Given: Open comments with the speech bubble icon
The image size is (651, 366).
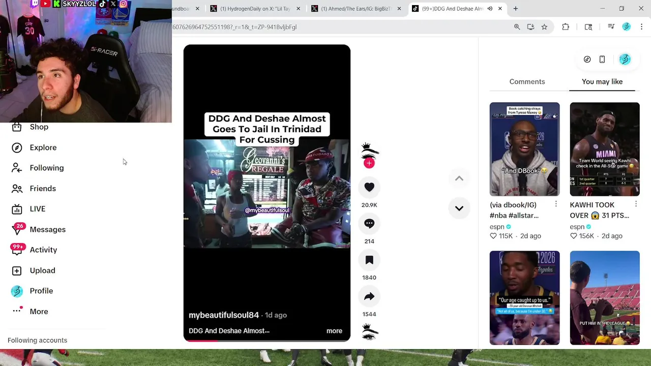Looking at the screenshot, I should click(x=369, y=223).
